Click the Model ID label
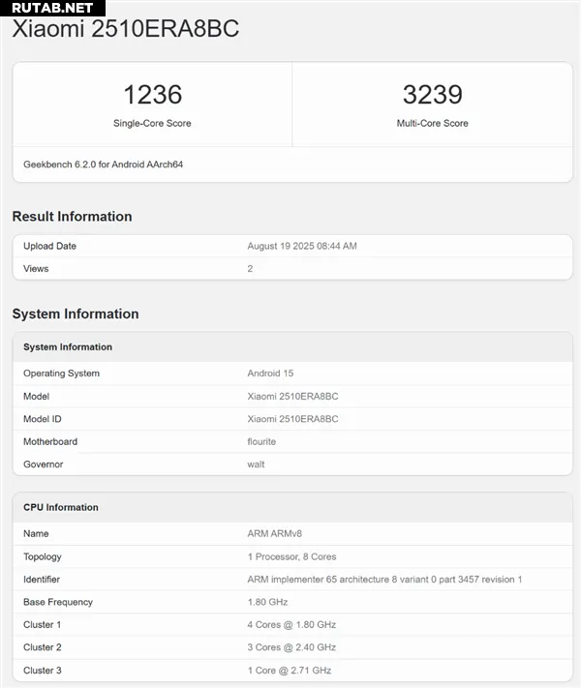Viewport: 581px width, 688px height. coord(43,419)
